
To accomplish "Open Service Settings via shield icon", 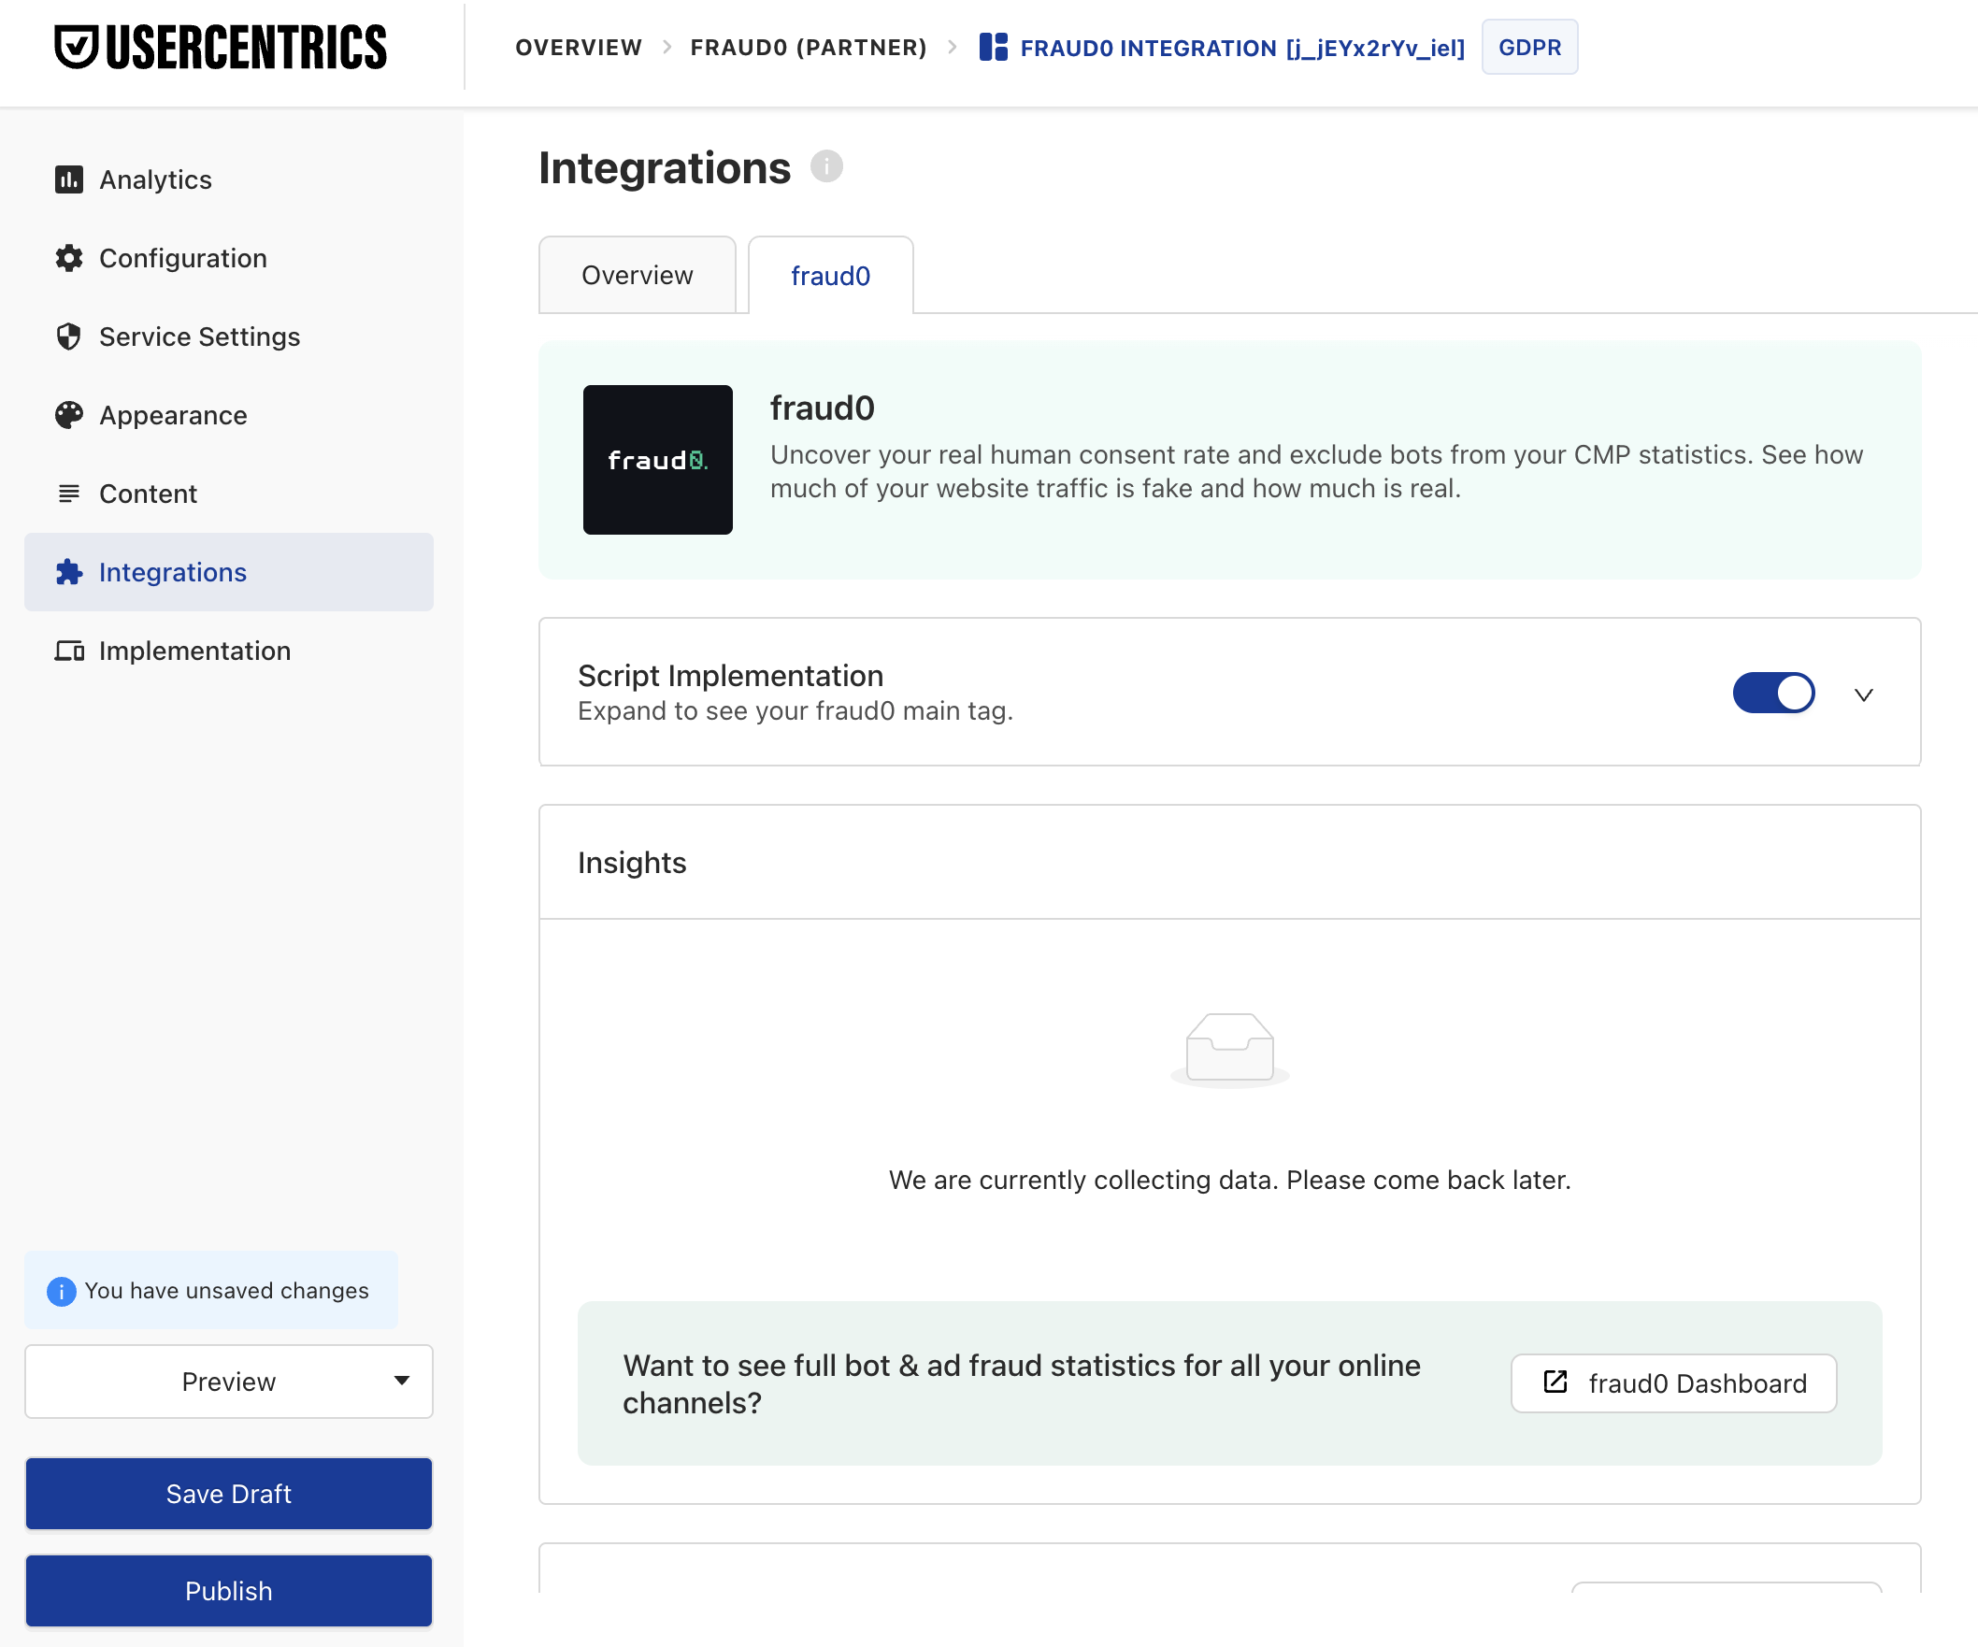I will pyautogui.click(x=69, y=337).
